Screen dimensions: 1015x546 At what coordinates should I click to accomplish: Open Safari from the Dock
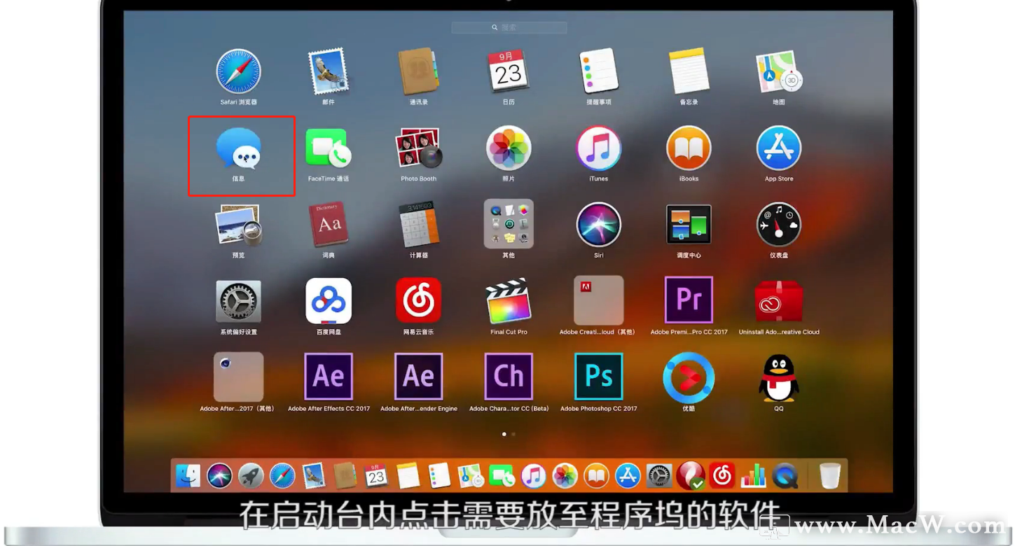[282, 476]
